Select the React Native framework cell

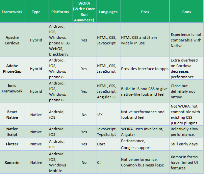click(x=12, y=115)
